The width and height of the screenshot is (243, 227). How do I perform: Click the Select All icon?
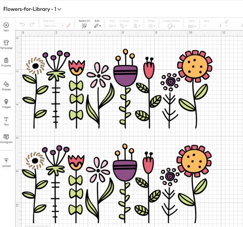(84, 26)
